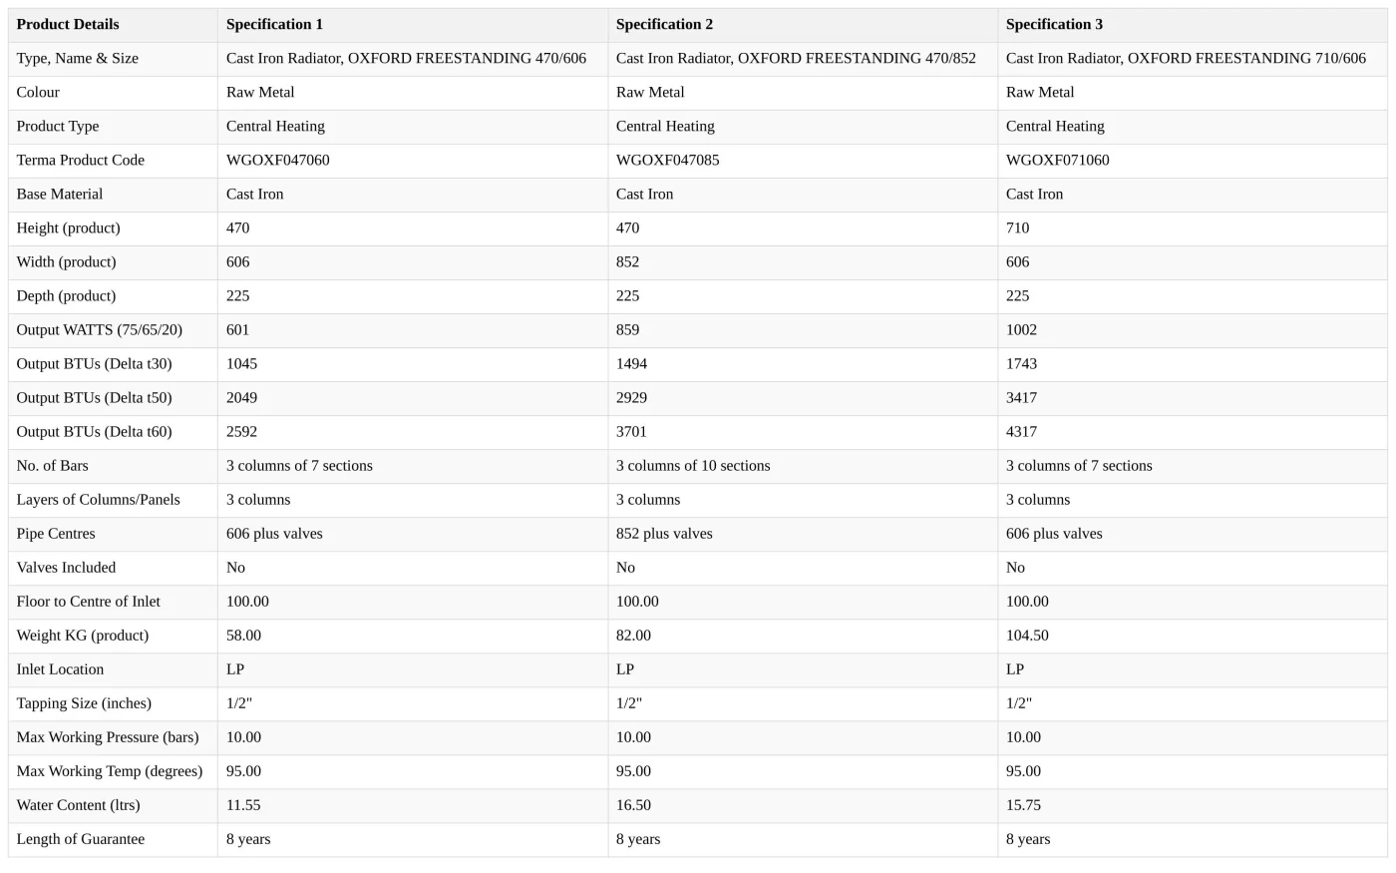1396x873 pixels.
Task: Click the 1002 watts output value
Action: point(1022,330)
